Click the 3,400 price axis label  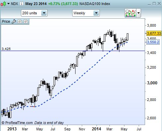coord(151,53)
